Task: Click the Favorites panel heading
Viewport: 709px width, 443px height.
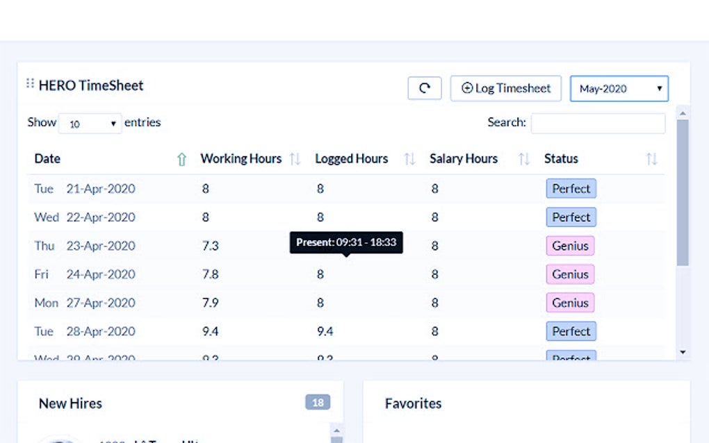Action: click(413, 403)
